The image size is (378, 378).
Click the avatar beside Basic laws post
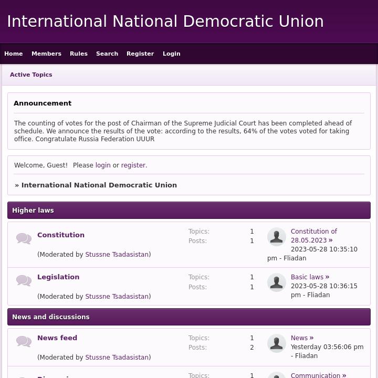(276, 282)
